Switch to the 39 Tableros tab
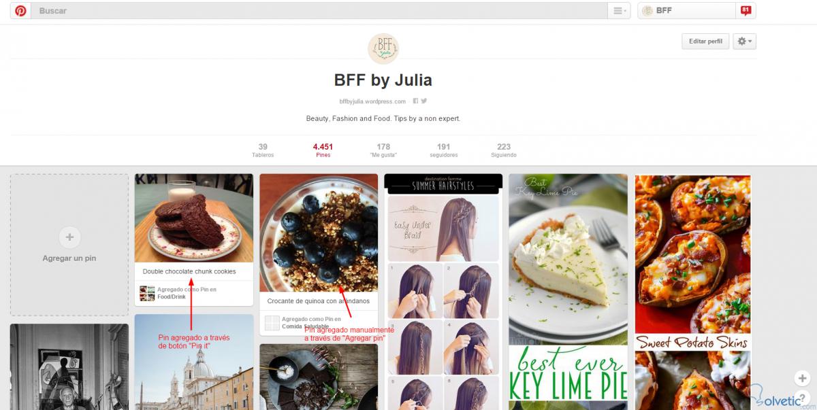This screenshot has height=410, width=817. 263,150
